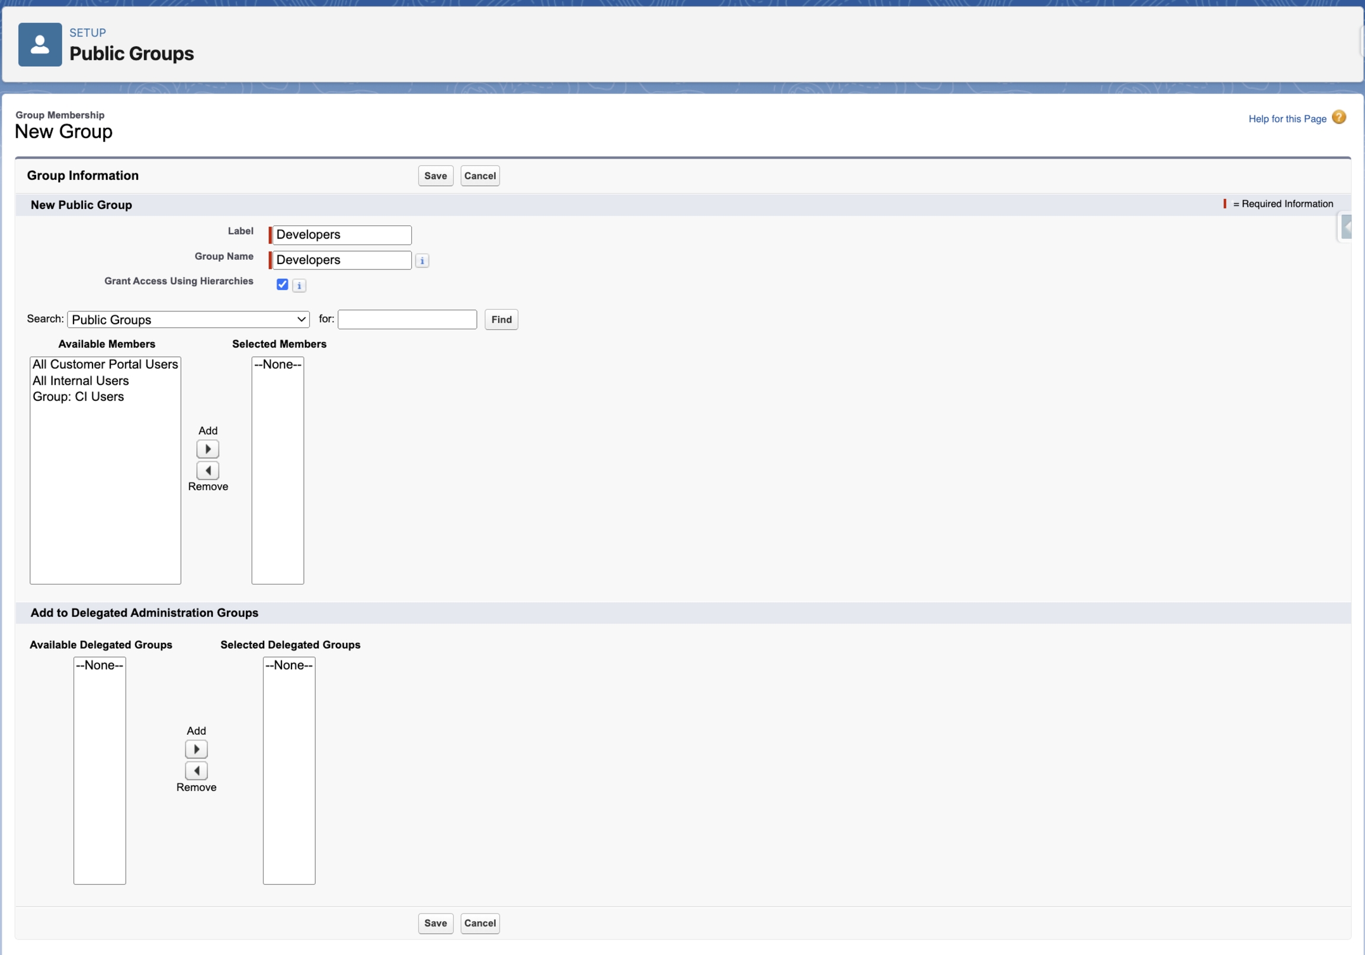
Task: Click Remove arrow for Selected Members
Action: click(207, 471)
